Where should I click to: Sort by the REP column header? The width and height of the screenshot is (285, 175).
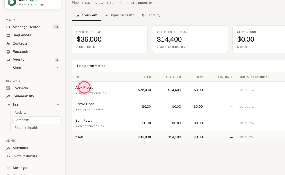pyautogui.click(x=80, y=77)
